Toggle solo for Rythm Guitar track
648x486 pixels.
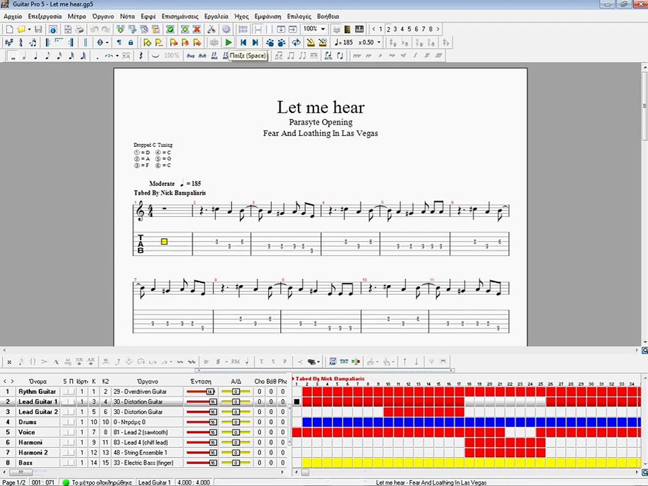pos(65,392)
